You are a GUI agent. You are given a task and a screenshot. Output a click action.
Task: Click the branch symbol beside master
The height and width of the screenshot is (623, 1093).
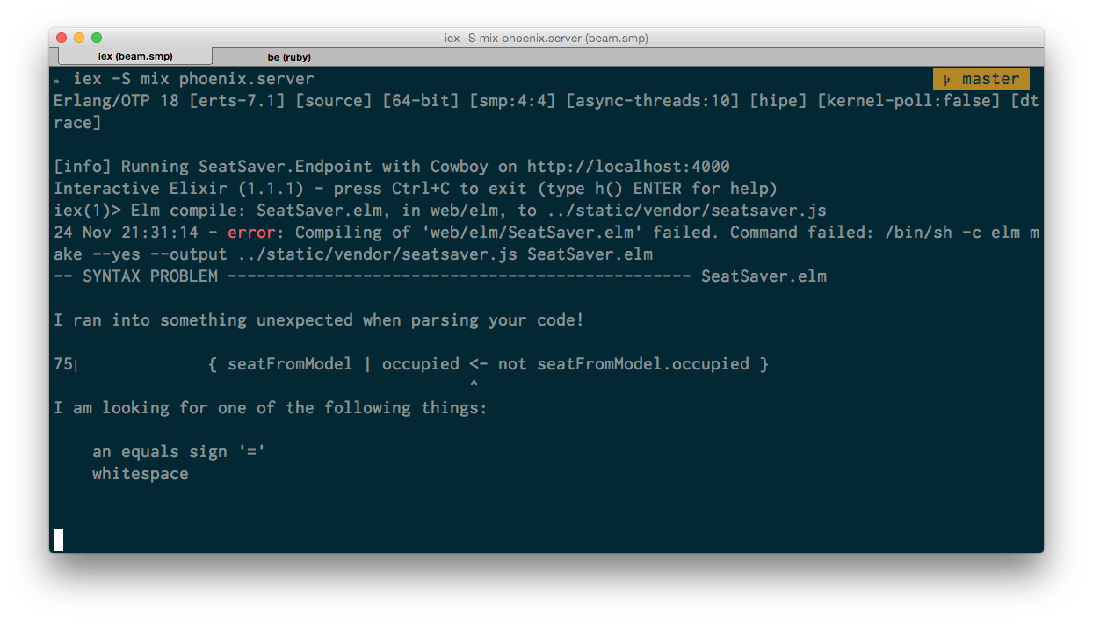click(946, 80)
